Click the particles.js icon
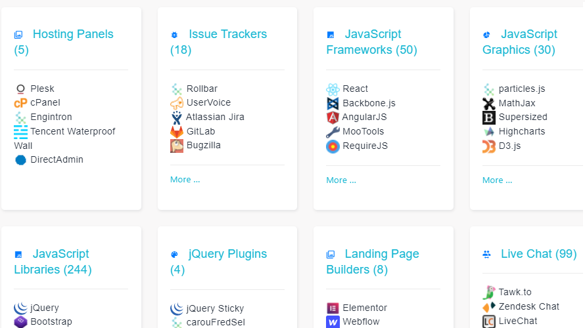 pos(489,89)
